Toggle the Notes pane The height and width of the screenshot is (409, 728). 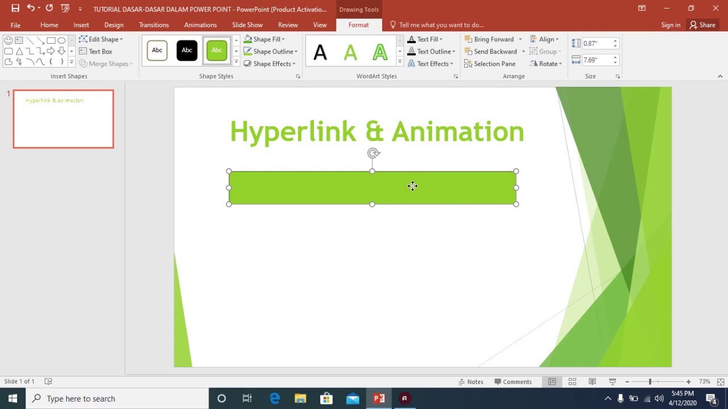click(x=471, y=382)
